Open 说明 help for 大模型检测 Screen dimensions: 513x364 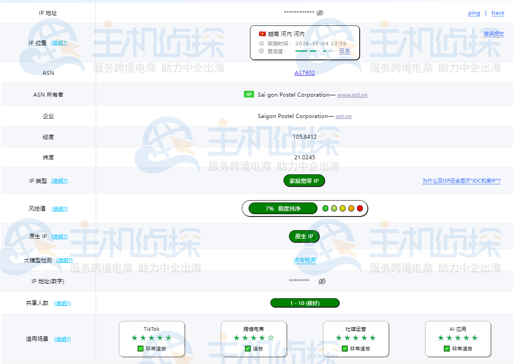[64, 260]
